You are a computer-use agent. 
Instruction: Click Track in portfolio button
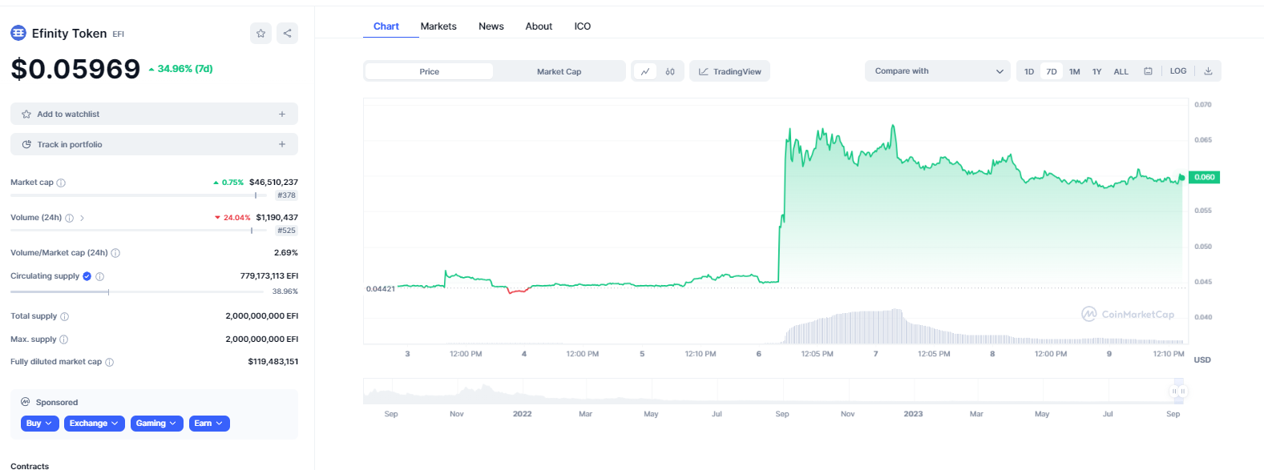[x=154, y=145]
